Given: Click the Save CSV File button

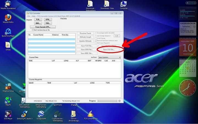Looking at the screenshot, I should pos(109,50).
